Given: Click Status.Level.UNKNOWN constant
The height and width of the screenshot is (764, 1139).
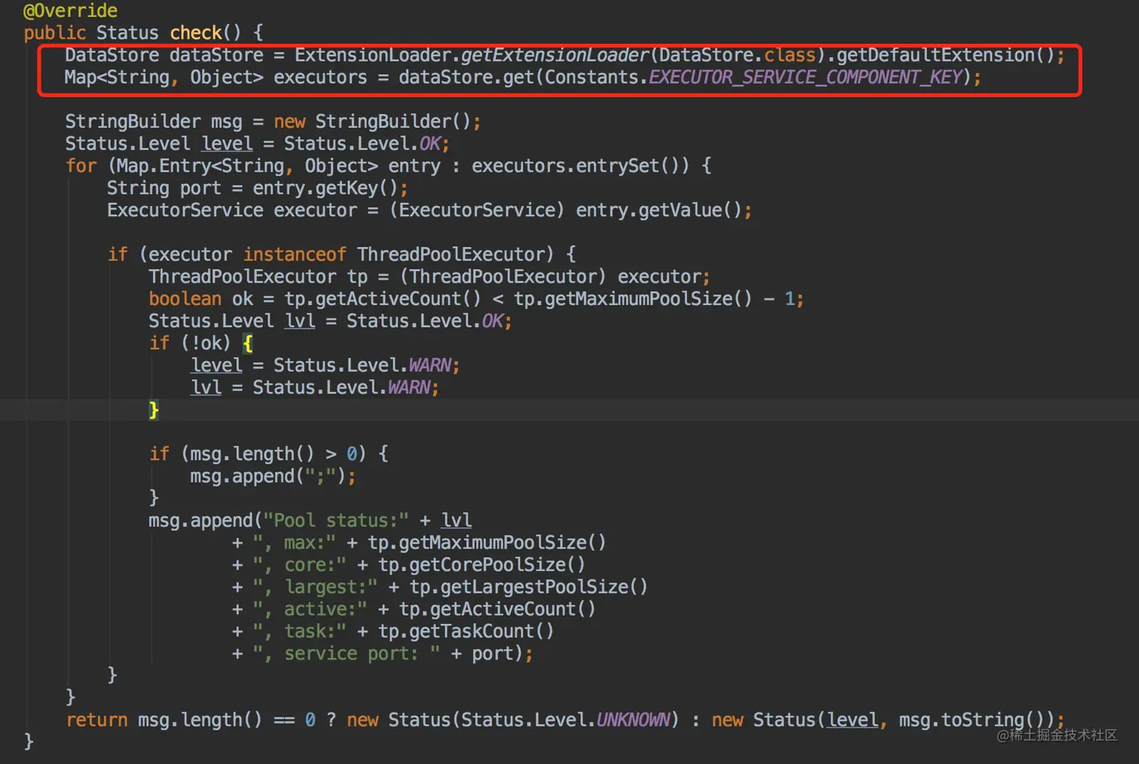Looking at the screenshot, I should [566, 720].
